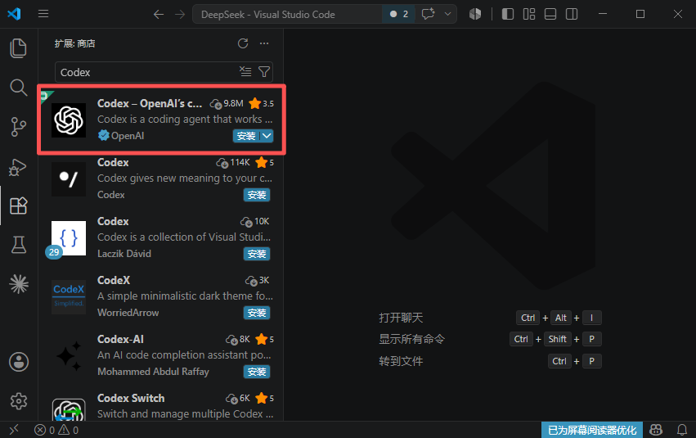
Task: Click the verified OpenAI publisher badge
Action: [103, 135]
